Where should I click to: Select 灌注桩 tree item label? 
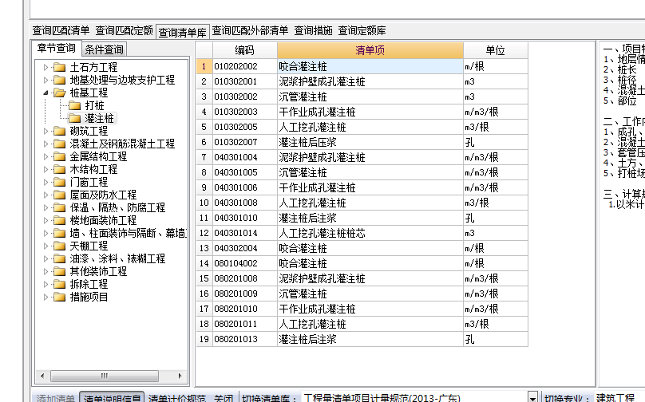pos(100,118)
